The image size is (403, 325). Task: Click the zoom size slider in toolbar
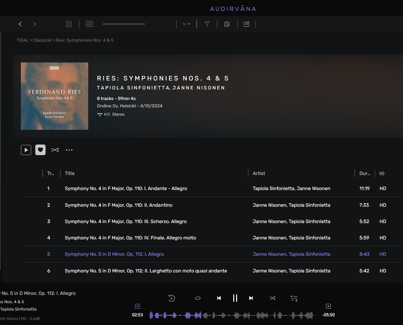(124, 24)
